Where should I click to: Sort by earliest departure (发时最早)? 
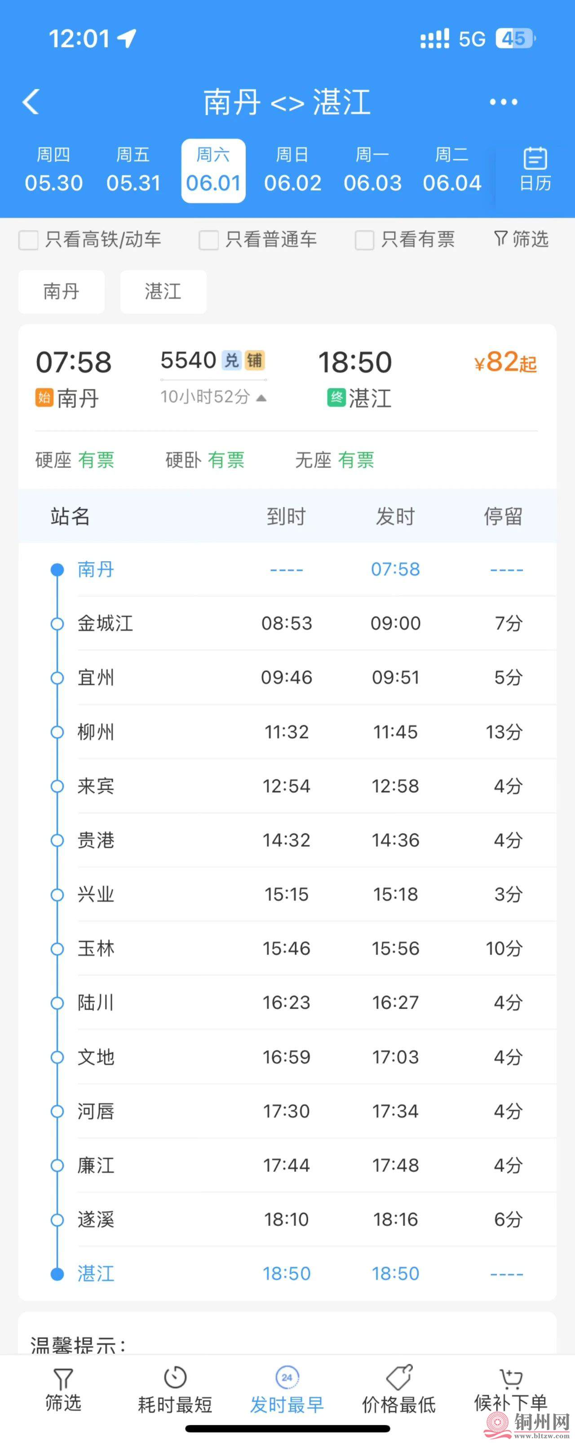click(287, 1389)
